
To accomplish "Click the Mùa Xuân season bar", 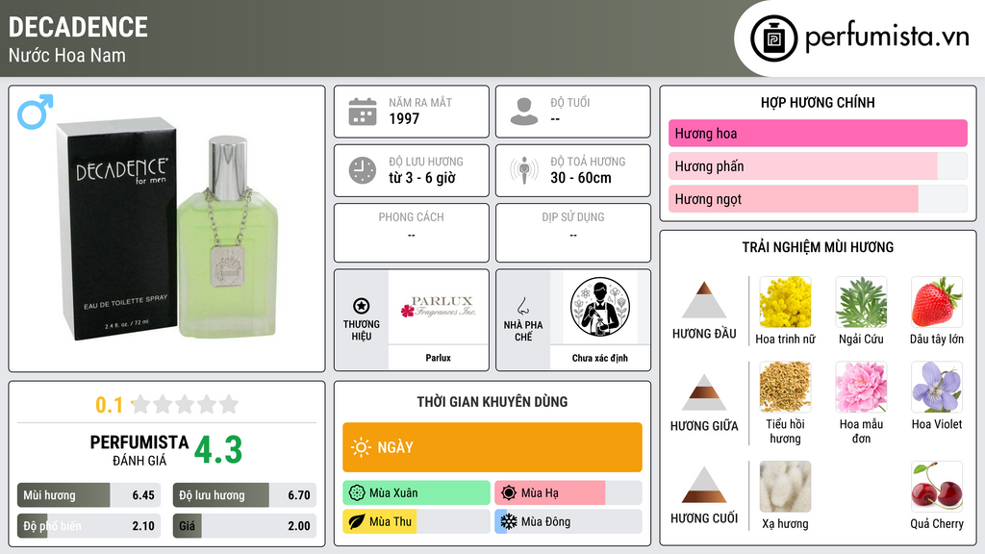I will 417,493.
